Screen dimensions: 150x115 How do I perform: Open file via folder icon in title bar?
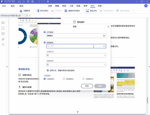click(x=19, y=1)
